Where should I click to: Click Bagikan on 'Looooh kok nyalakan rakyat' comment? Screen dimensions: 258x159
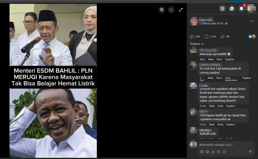point(231,106)
